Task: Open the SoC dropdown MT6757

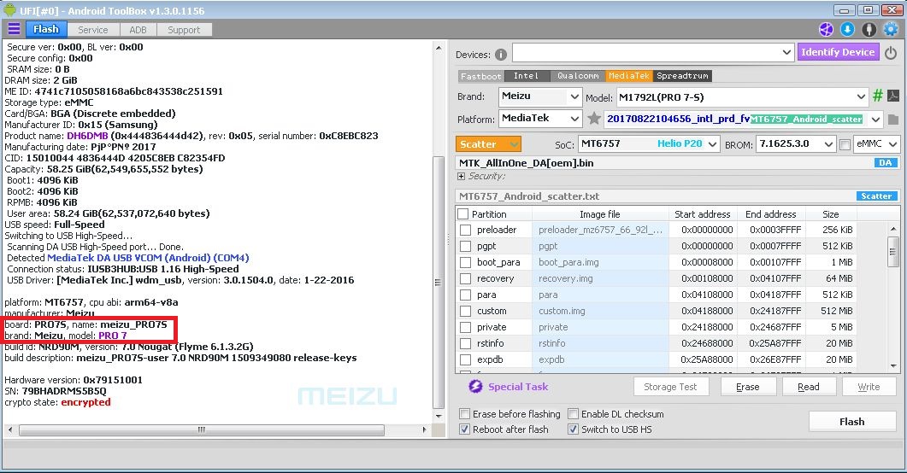Action: (x=713, y=143)
